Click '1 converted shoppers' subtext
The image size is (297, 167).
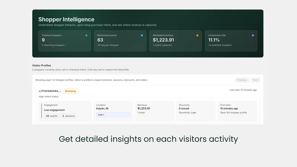coord(220,45)
